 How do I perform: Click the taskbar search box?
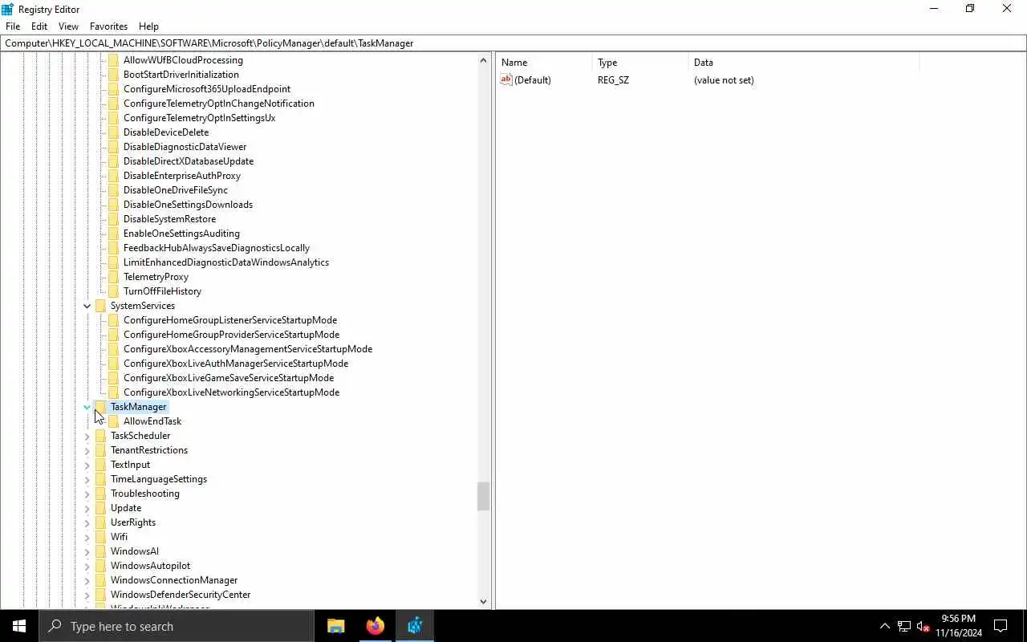coord(177,626)
